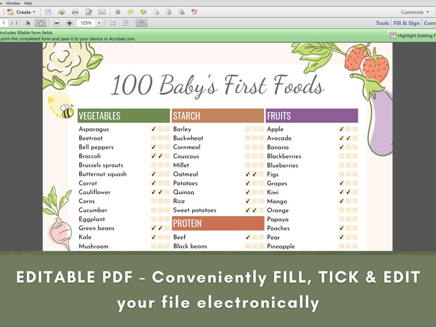Tick the first checkbox for Cucumber

coord(154,210)
